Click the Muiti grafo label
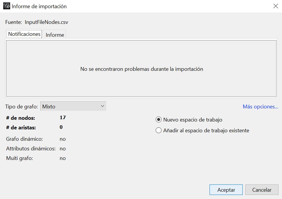282x199 pixels. (x=19, y=158)
